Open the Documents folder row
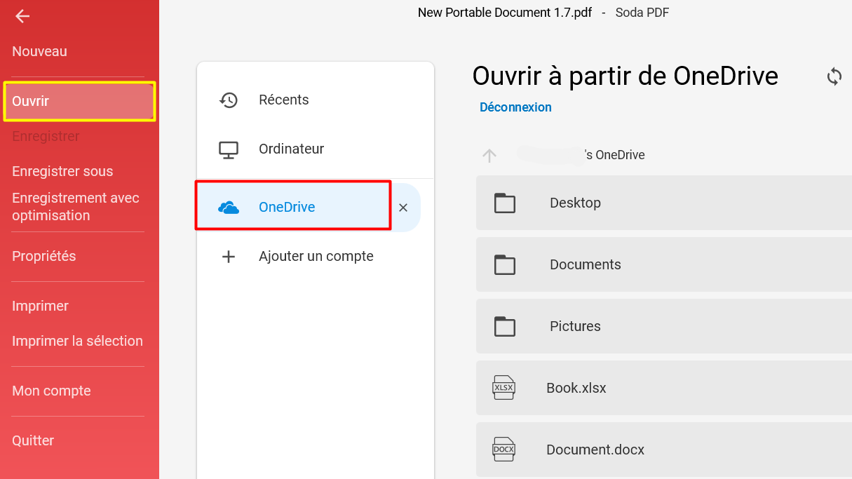Screen dimensions: 852x479 [664, 264]
